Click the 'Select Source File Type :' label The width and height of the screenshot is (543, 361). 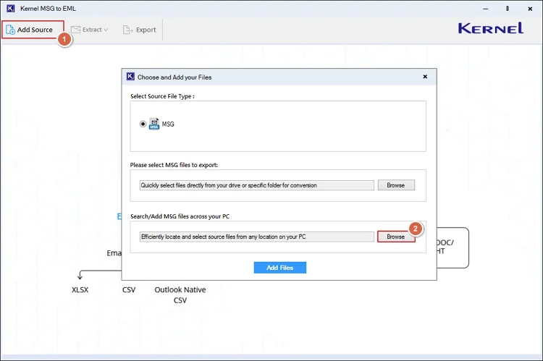pyautogui.click(x=162, y=96)
